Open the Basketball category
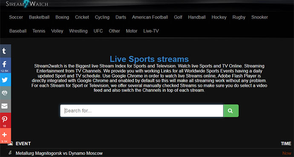 tap(39, 17)
